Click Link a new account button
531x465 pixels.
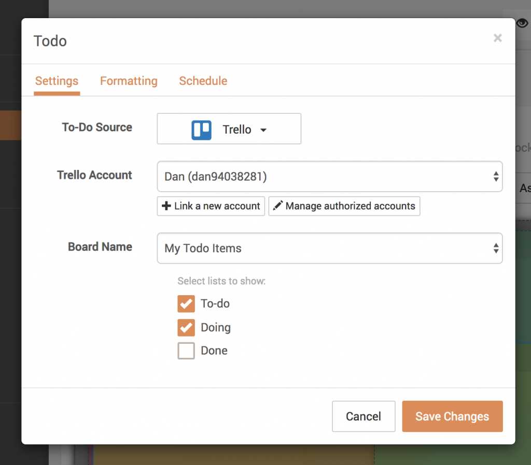pos(211,206)
